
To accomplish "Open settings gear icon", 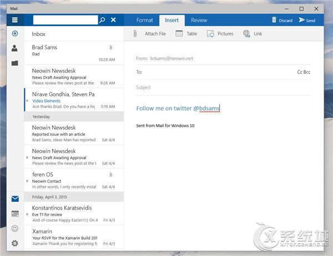I will tap(15, 243).
